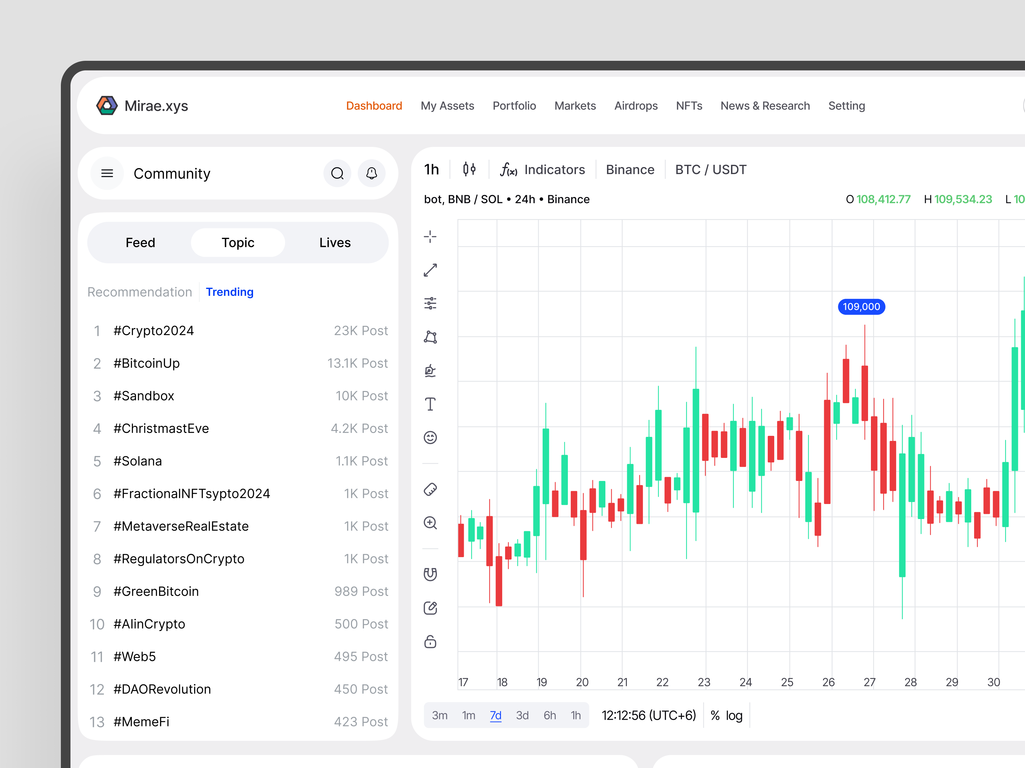
Task: Open the #ChristmastEve topic
Action: 238,428
